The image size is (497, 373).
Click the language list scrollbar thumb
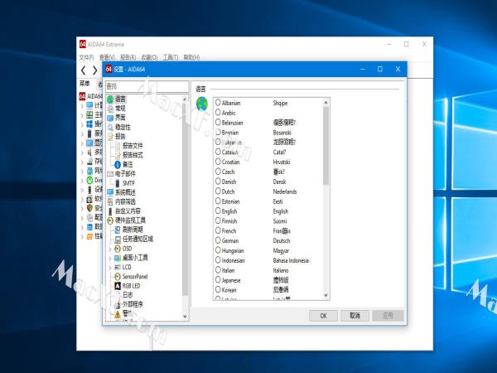[x=326, y=146]
